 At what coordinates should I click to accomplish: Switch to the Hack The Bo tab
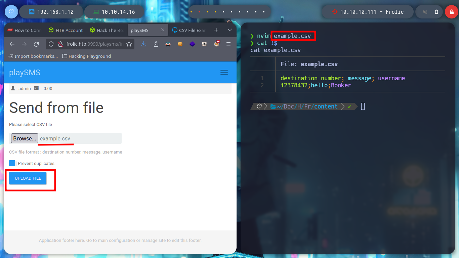(x=107, y=30)
